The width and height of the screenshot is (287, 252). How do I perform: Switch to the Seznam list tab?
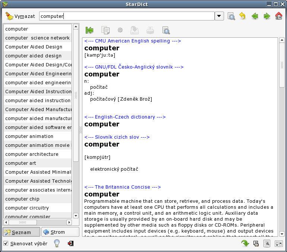click(x=21, y=232)
